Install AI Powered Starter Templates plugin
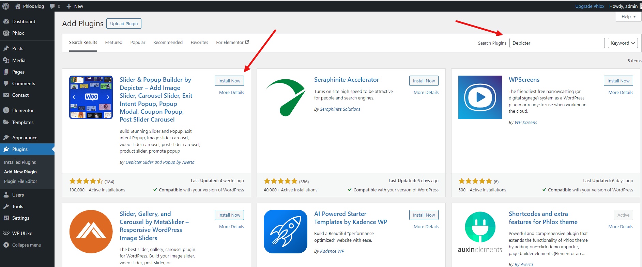642x267 pixels. [x=424, y=215]
